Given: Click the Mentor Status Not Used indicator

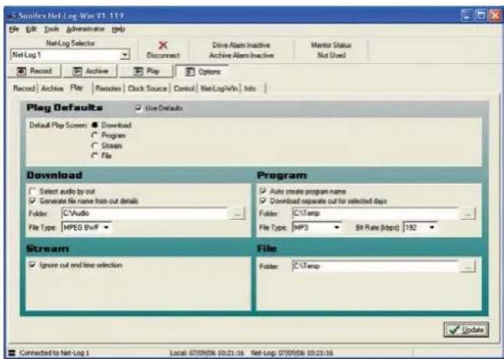Looking at the screenshot, I should coord(331,50).
